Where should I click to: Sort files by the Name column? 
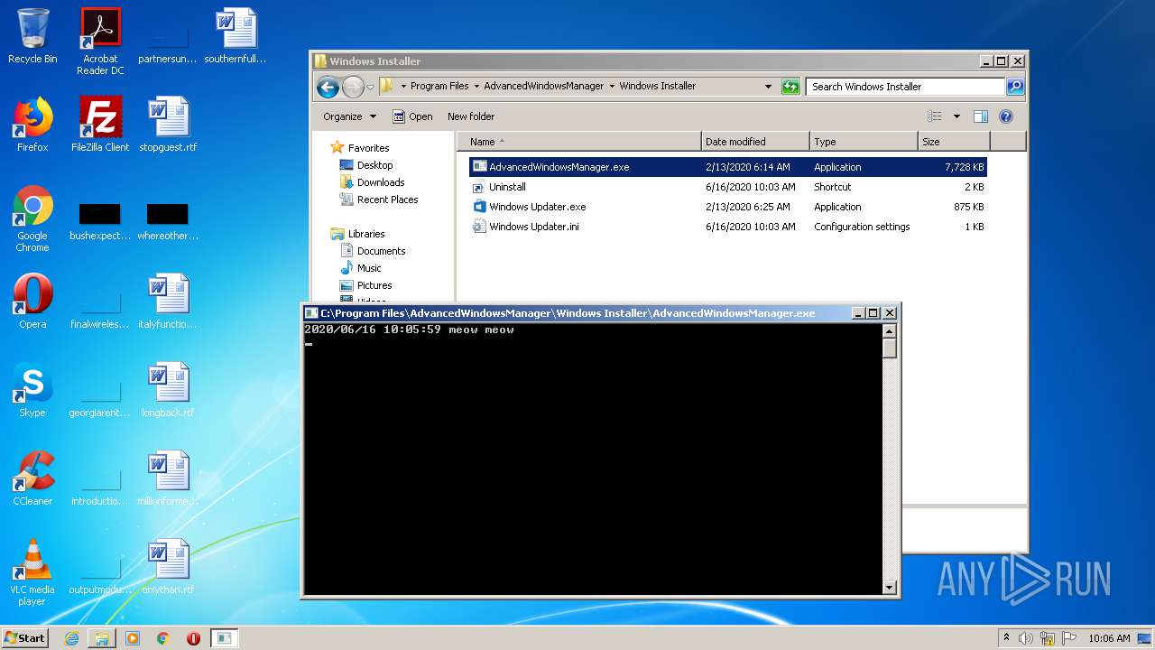[579, 142]
